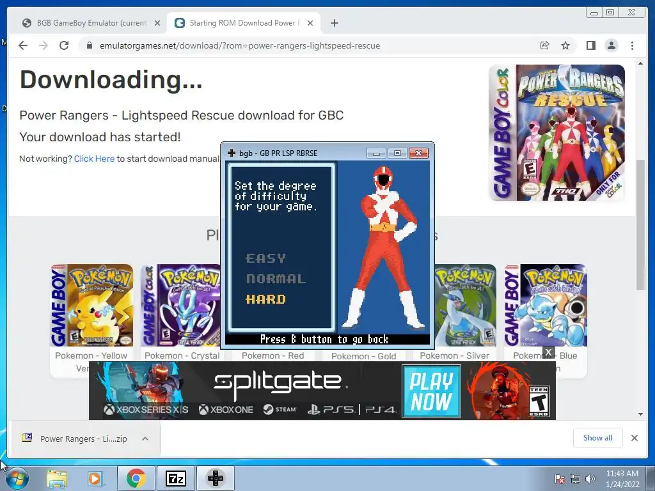Screen dimensions: 655x491
Task: Close the bgb emulator window
Action: (x=418, y=153)
